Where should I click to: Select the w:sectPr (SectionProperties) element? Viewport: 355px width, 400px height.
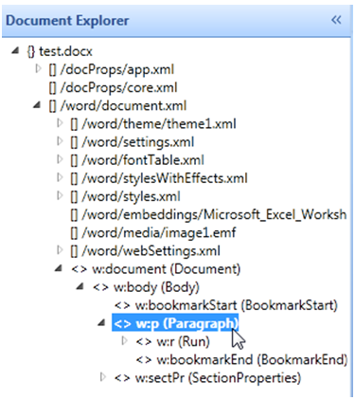(x=207, y=378)
